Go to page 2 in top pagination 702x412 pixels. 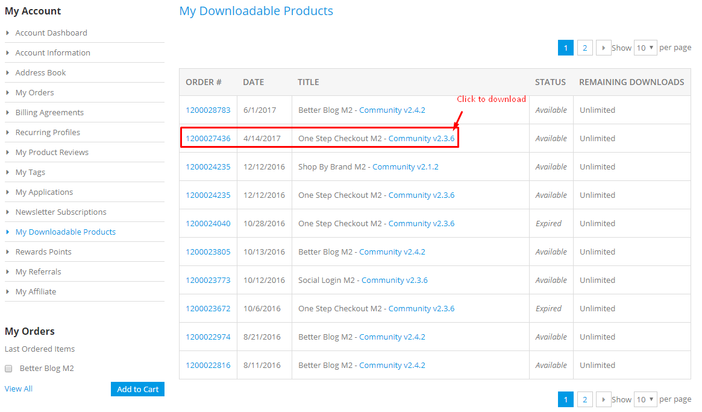(x=584, y=48)
